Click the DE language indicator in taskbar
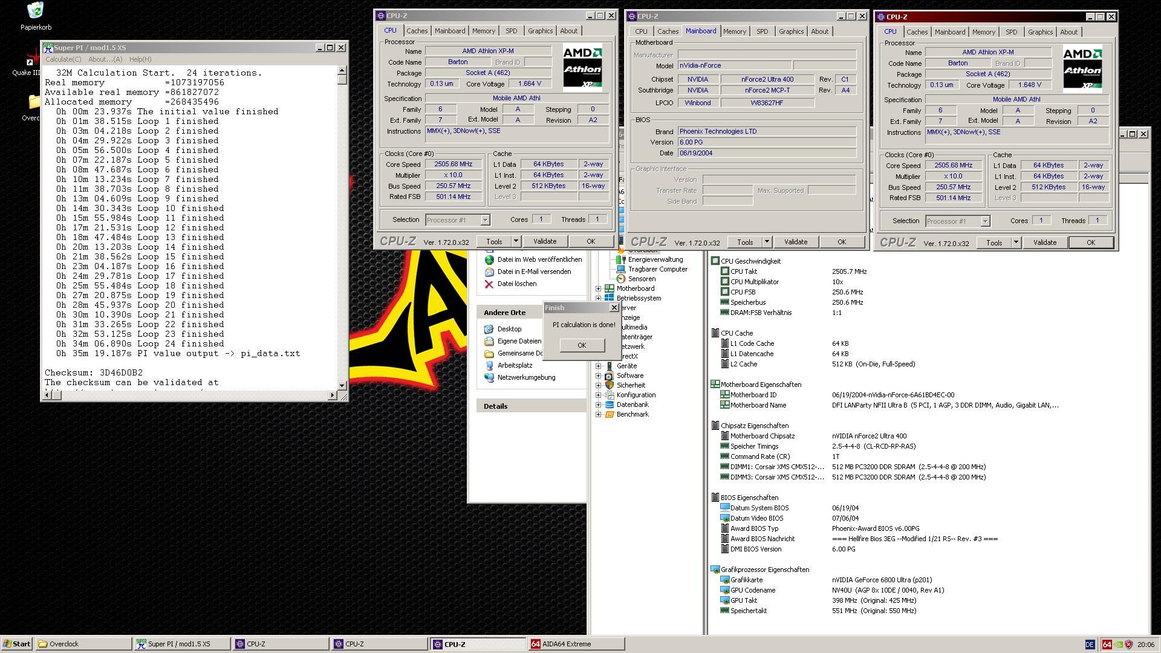Viewport: 1161px width, 653px height. 1090,645
